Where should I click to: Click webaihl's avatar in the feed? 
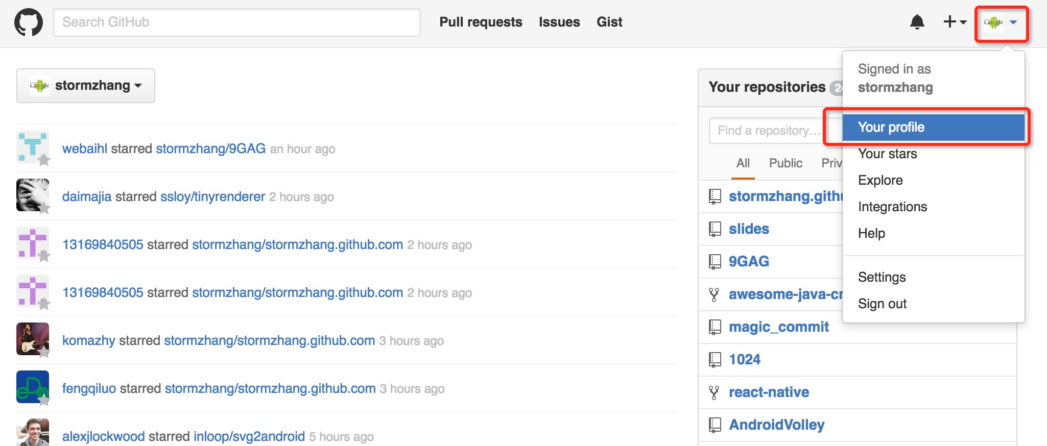[33, 147]
